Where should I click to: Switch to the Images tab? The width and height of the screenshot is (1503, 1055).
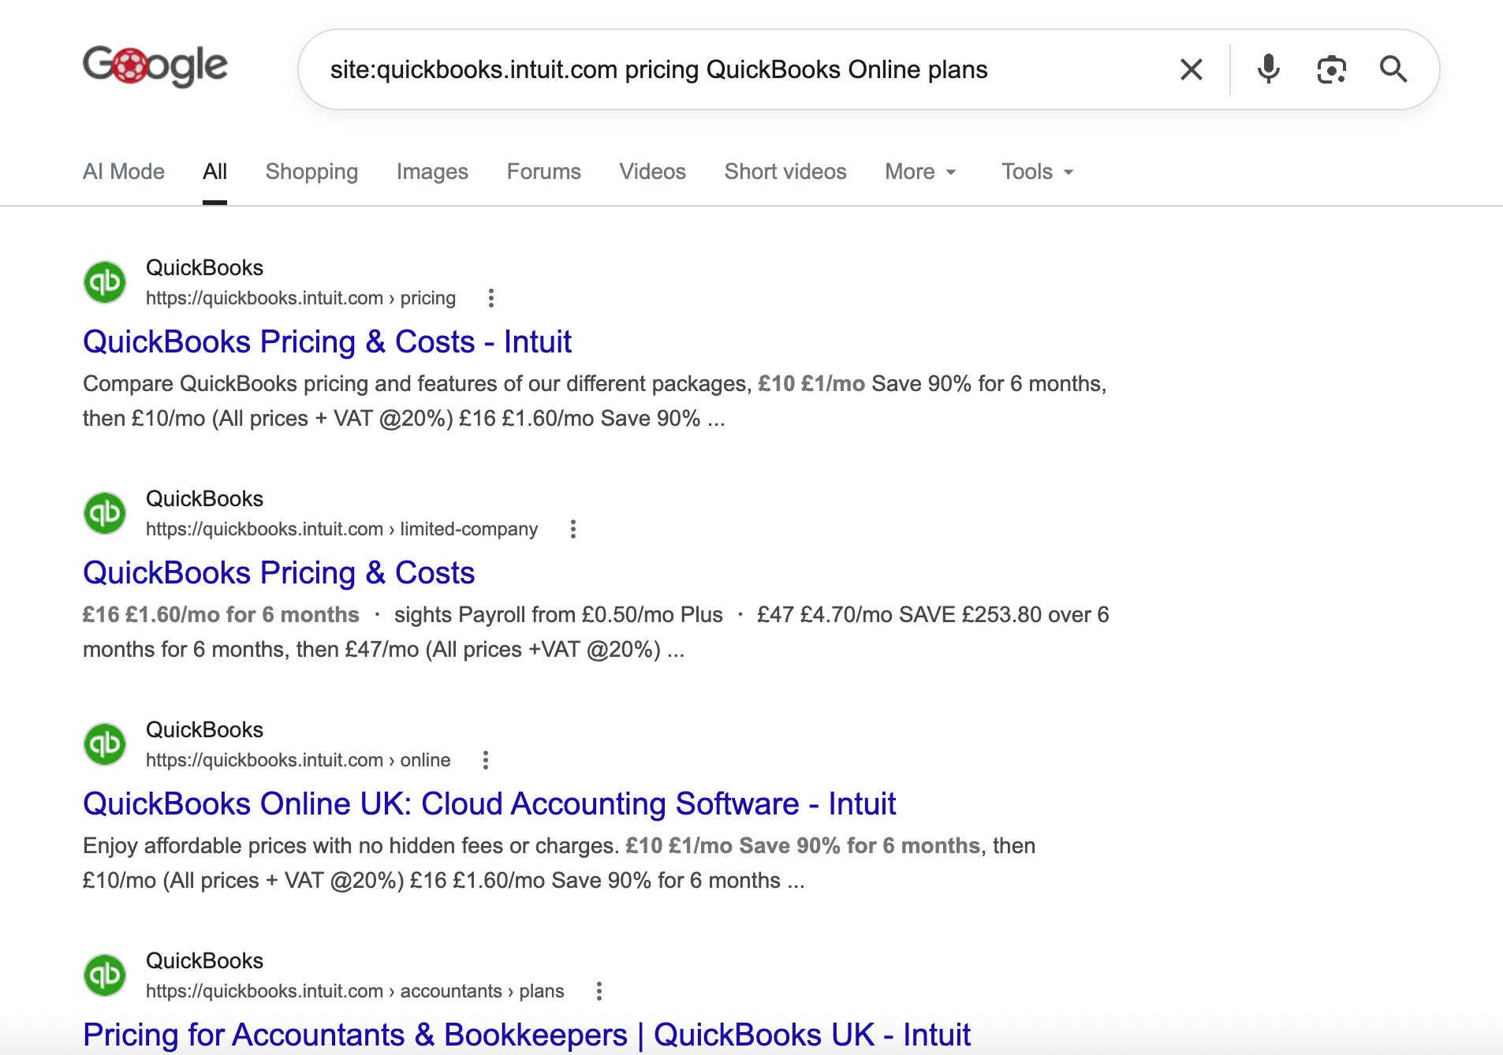(432, 171)
